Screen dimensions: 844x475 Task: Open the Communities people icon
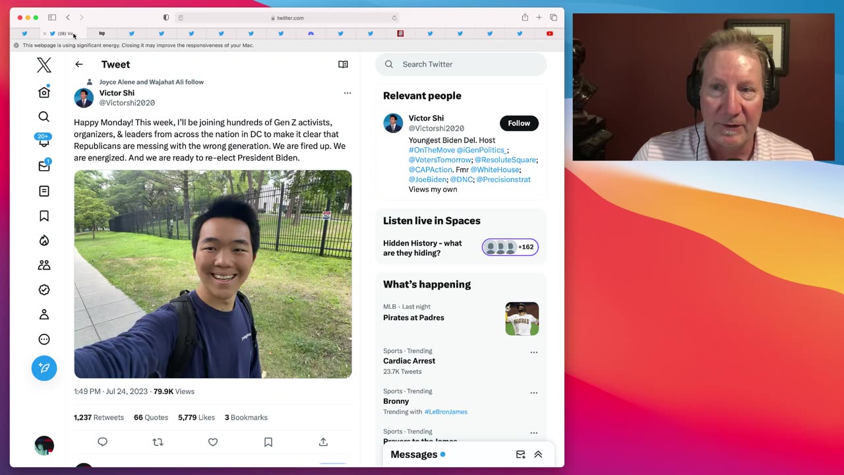(44, 265)
